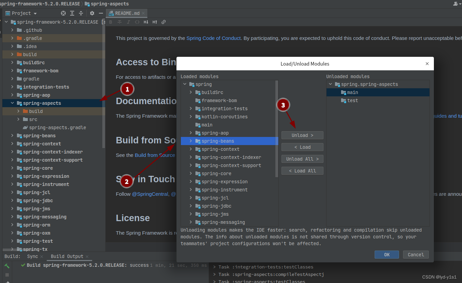Close the README.md editor tab
Viewport: 462px width, 283px height.
[144, 13]
